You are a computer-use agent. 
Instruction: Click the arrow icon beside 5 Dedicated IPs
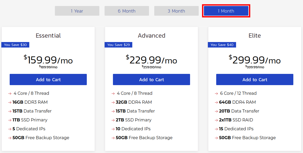(x=10, y=129)
